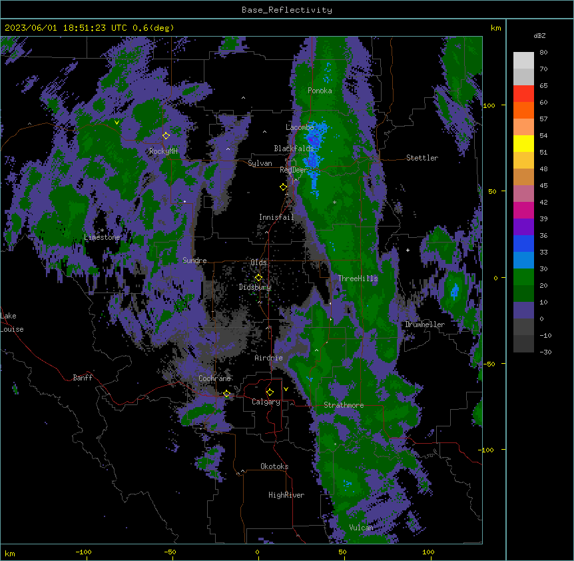Click the Didsbury city label

255,287
